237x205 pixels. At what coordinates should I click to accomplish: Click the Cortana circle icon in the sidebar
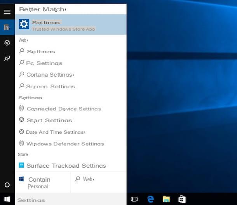click(x=7, y=185)
